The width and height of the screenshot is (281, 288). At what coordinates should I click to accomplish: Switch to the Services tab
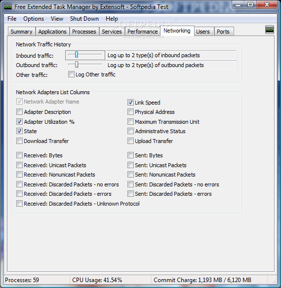pyautogui.click(x=112, y=32)
